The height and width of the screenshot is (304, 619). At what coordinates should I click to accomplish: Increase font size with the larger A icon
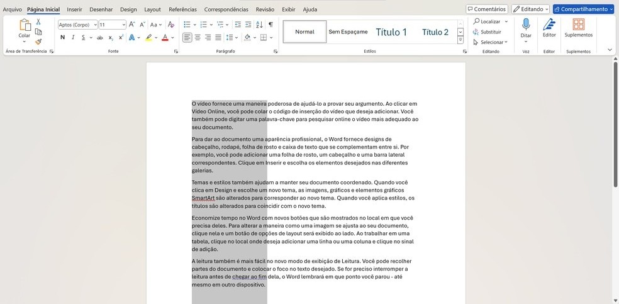(132, 25)
